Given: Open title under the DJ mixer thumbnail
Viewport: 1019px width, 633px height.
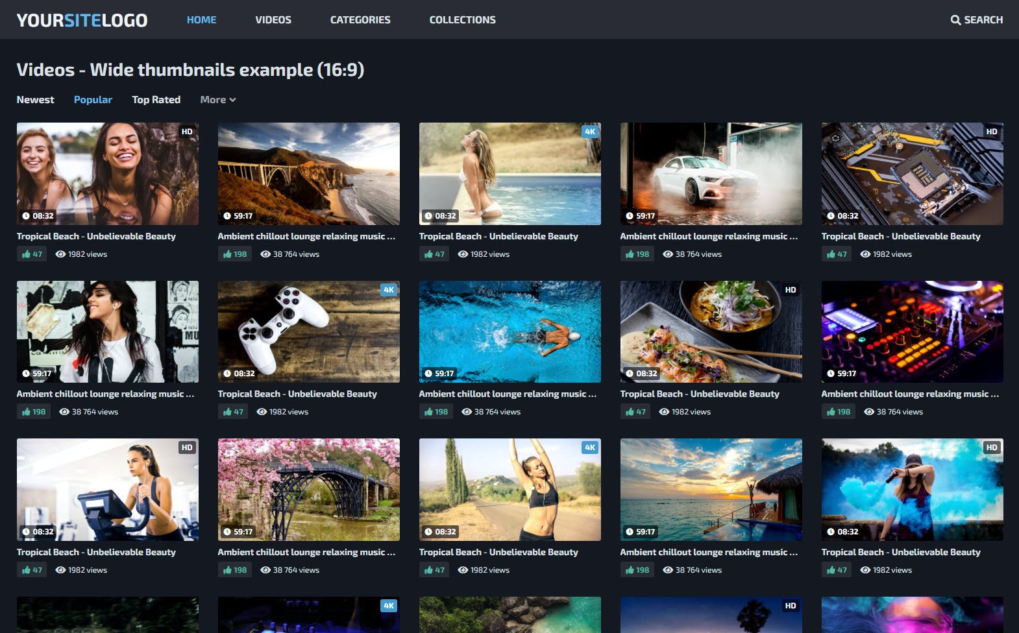Looking at the screenshot, I should click(910, 394).
